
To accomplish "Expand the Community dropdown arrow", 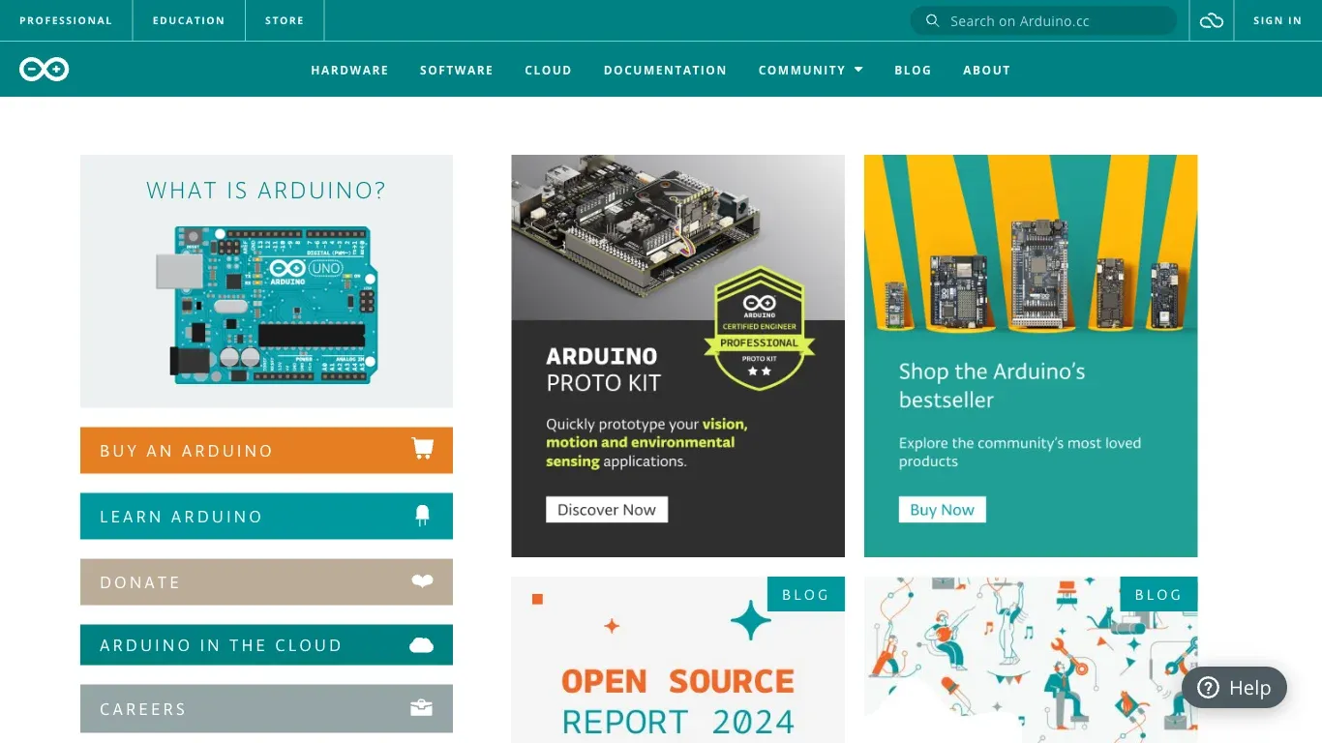I will (858, 70).
